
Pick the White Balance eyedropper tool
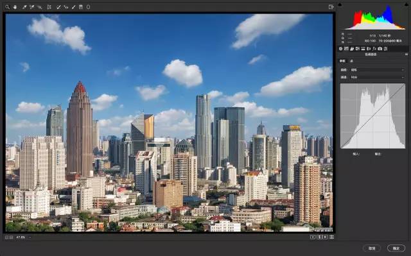coord(24,7)
